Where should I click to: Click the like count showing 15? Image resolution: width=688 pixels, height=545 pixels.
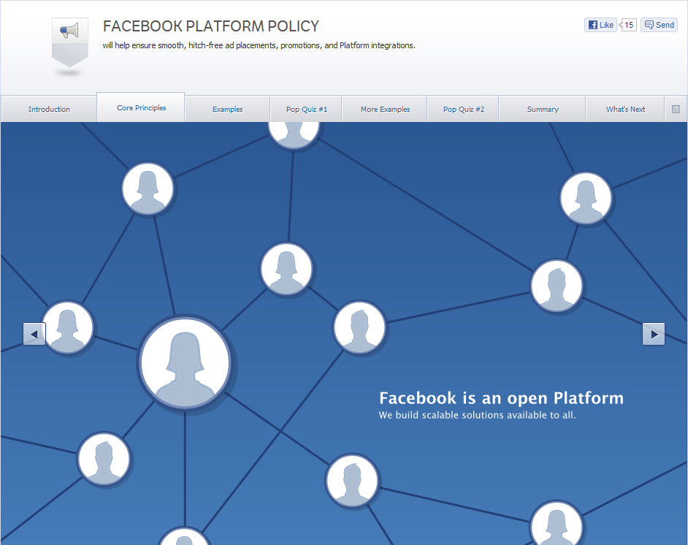[x=628, y=25]
